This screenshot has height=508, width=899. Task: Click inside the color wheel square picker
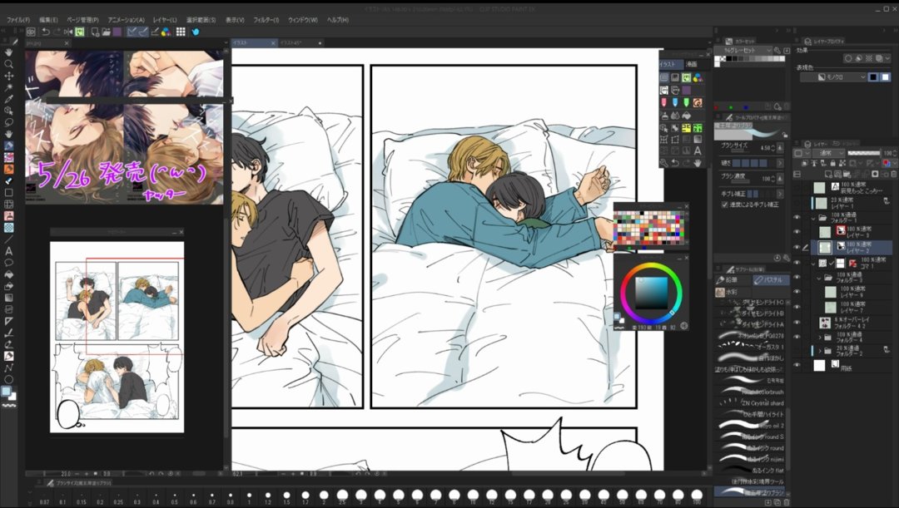(651, 293)
